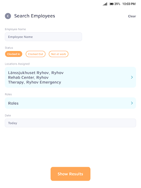Expand the Roles chevron arrow
Image resolution: width=141 pixels, height=188 pixels.
pyautogui.click(x=132, y=103)
